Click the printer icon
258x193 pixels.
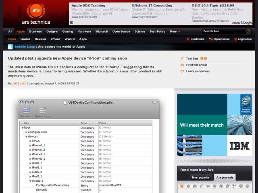click(182, 65)
